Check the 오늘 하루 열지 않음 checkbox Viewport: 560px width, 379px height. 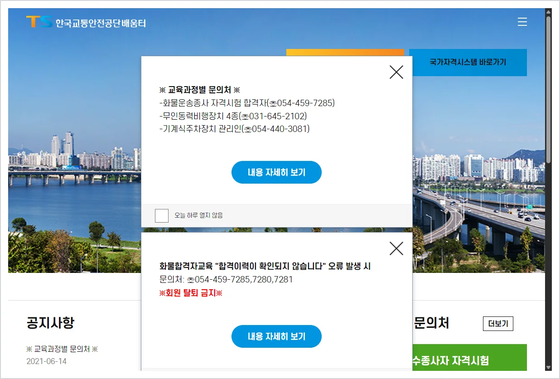click(162, 216)
